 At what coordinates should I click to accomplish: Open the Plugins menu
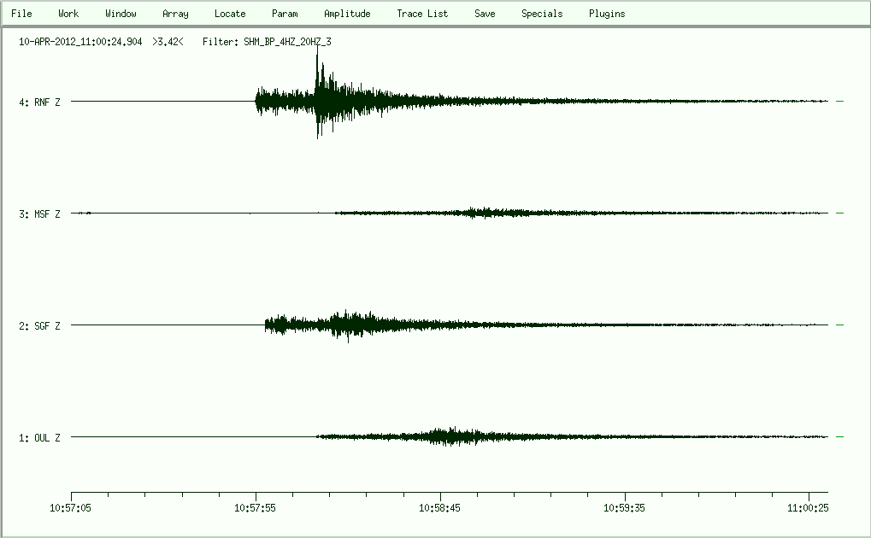pyautogui.click(x=607, y=14)
